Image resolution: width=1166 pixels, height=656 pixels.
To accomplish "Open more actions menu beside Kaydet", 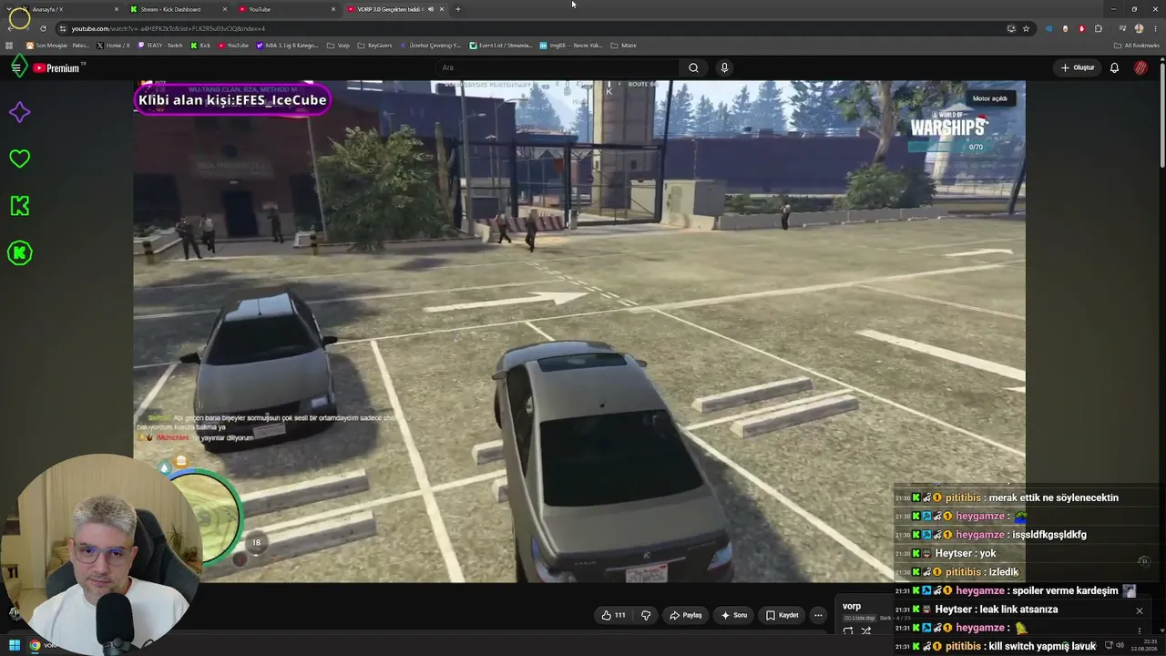I will coord(818,615).
